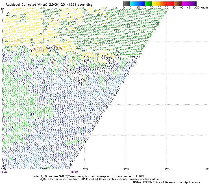
Task: Click the red 30-35 knots legend swatch
Action: click(x=171, y=3)
